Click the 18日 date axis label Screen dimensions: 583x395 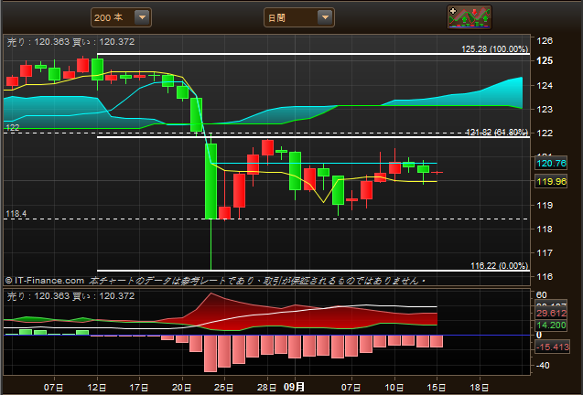click(480, 388)
